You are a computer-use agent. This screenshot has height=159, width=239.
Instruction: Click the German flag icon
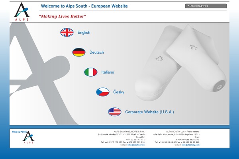coord(78,52)
